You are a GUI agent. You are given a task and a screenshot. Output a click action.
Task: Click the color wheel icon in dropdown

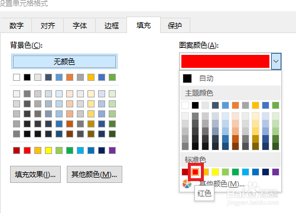tap(187, 184)
